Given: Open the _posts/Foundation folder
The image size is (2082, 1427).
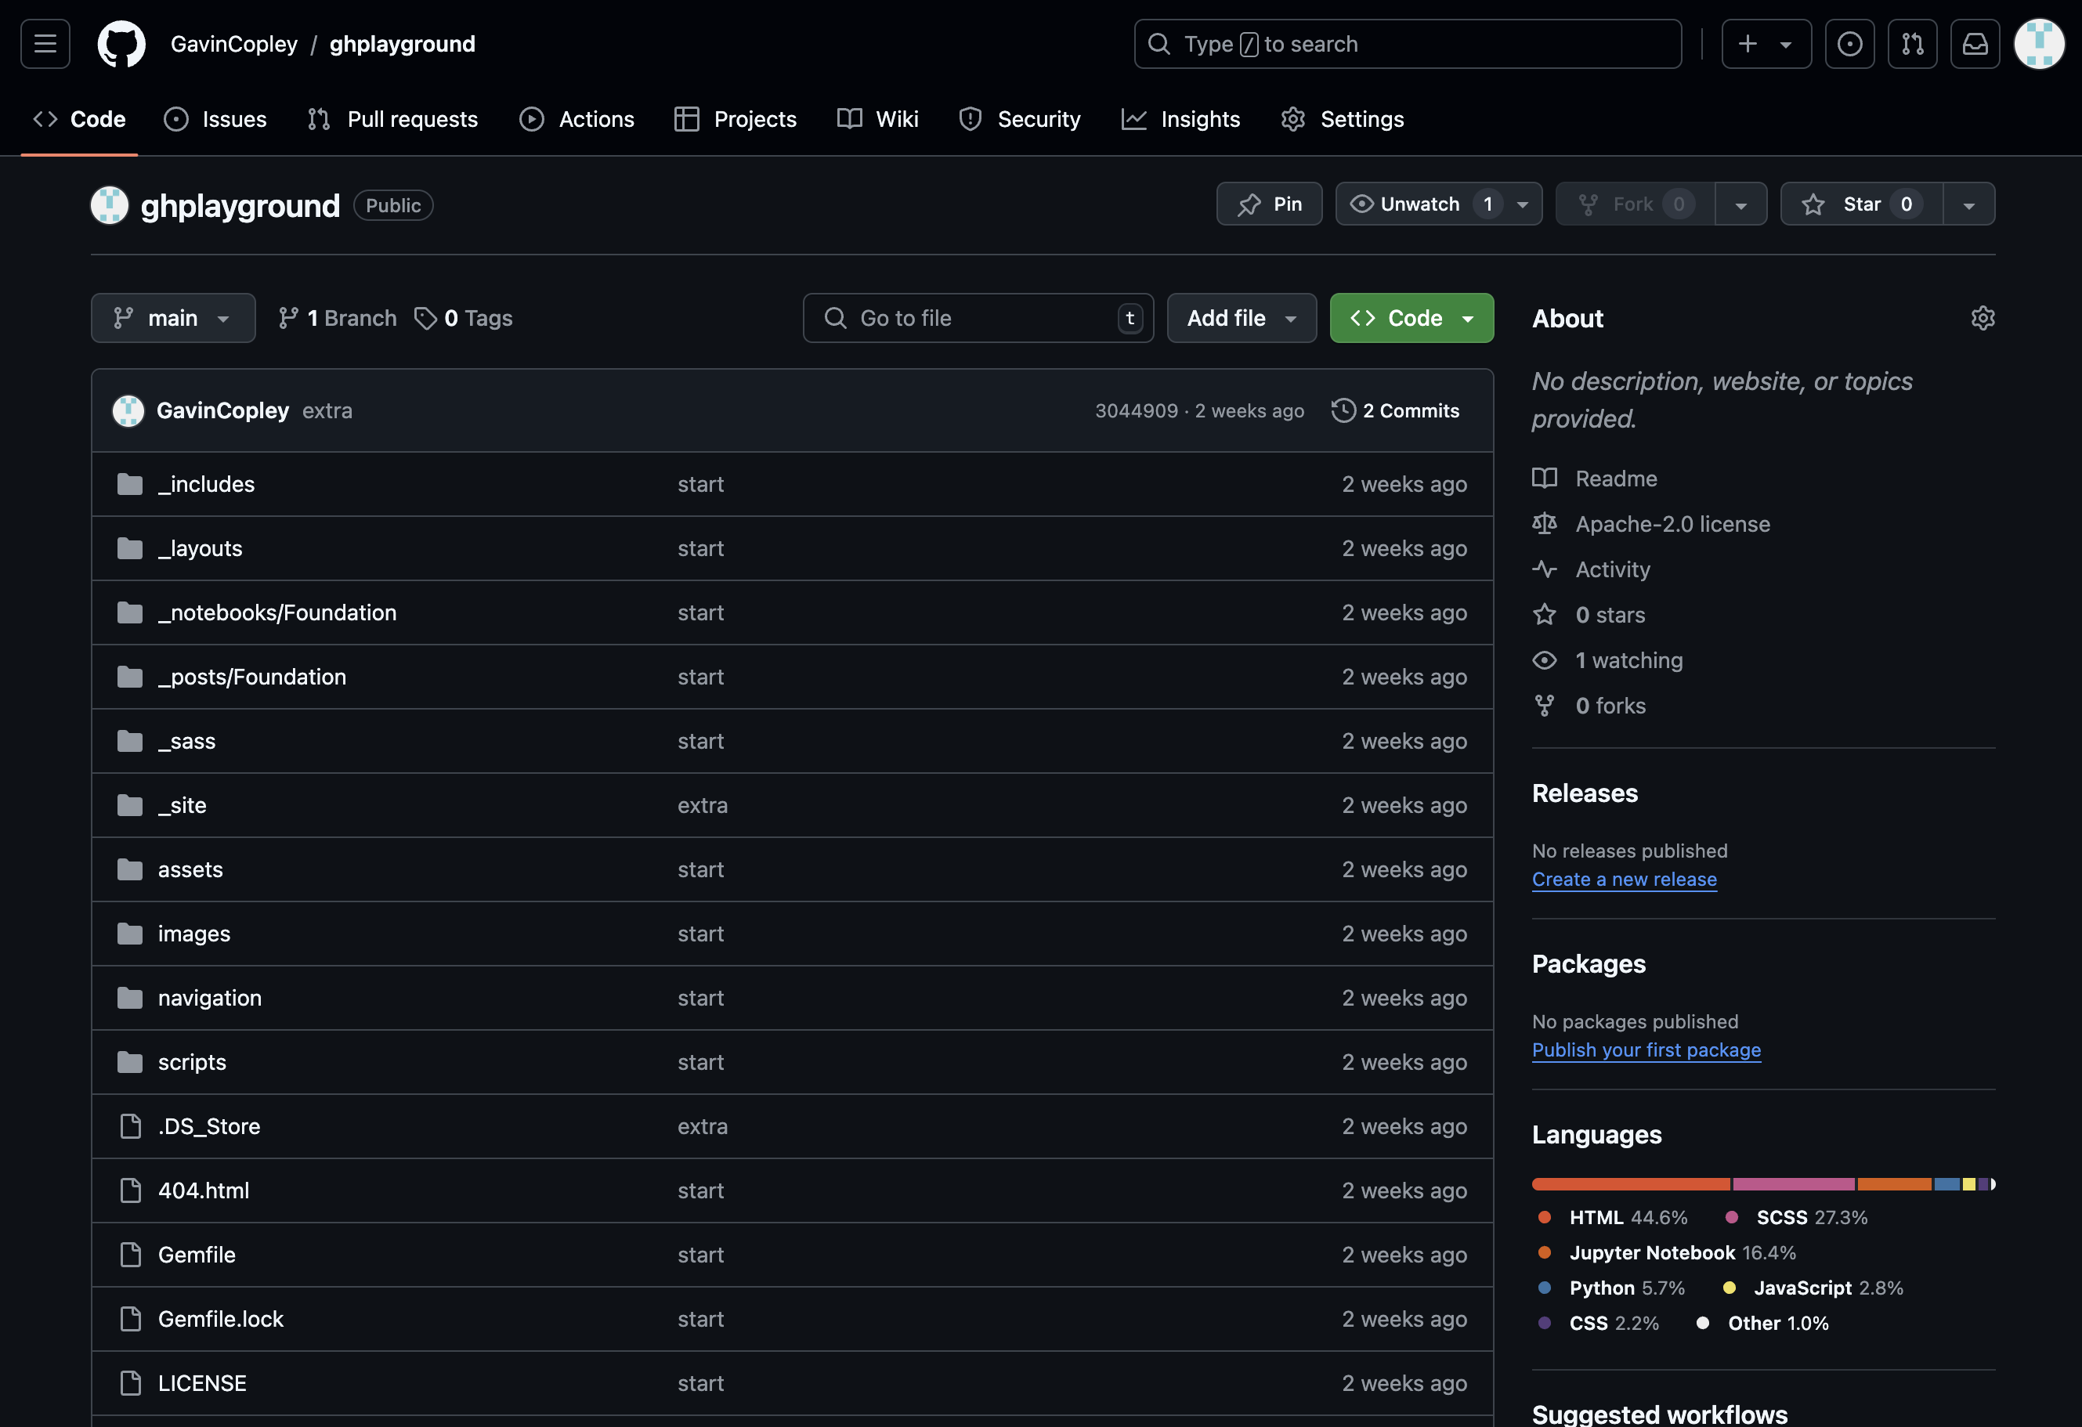Looking at the screenshot, I should tap(251, 677).
